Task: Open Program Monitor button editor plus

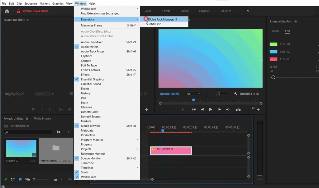Action: click(258, 110)
